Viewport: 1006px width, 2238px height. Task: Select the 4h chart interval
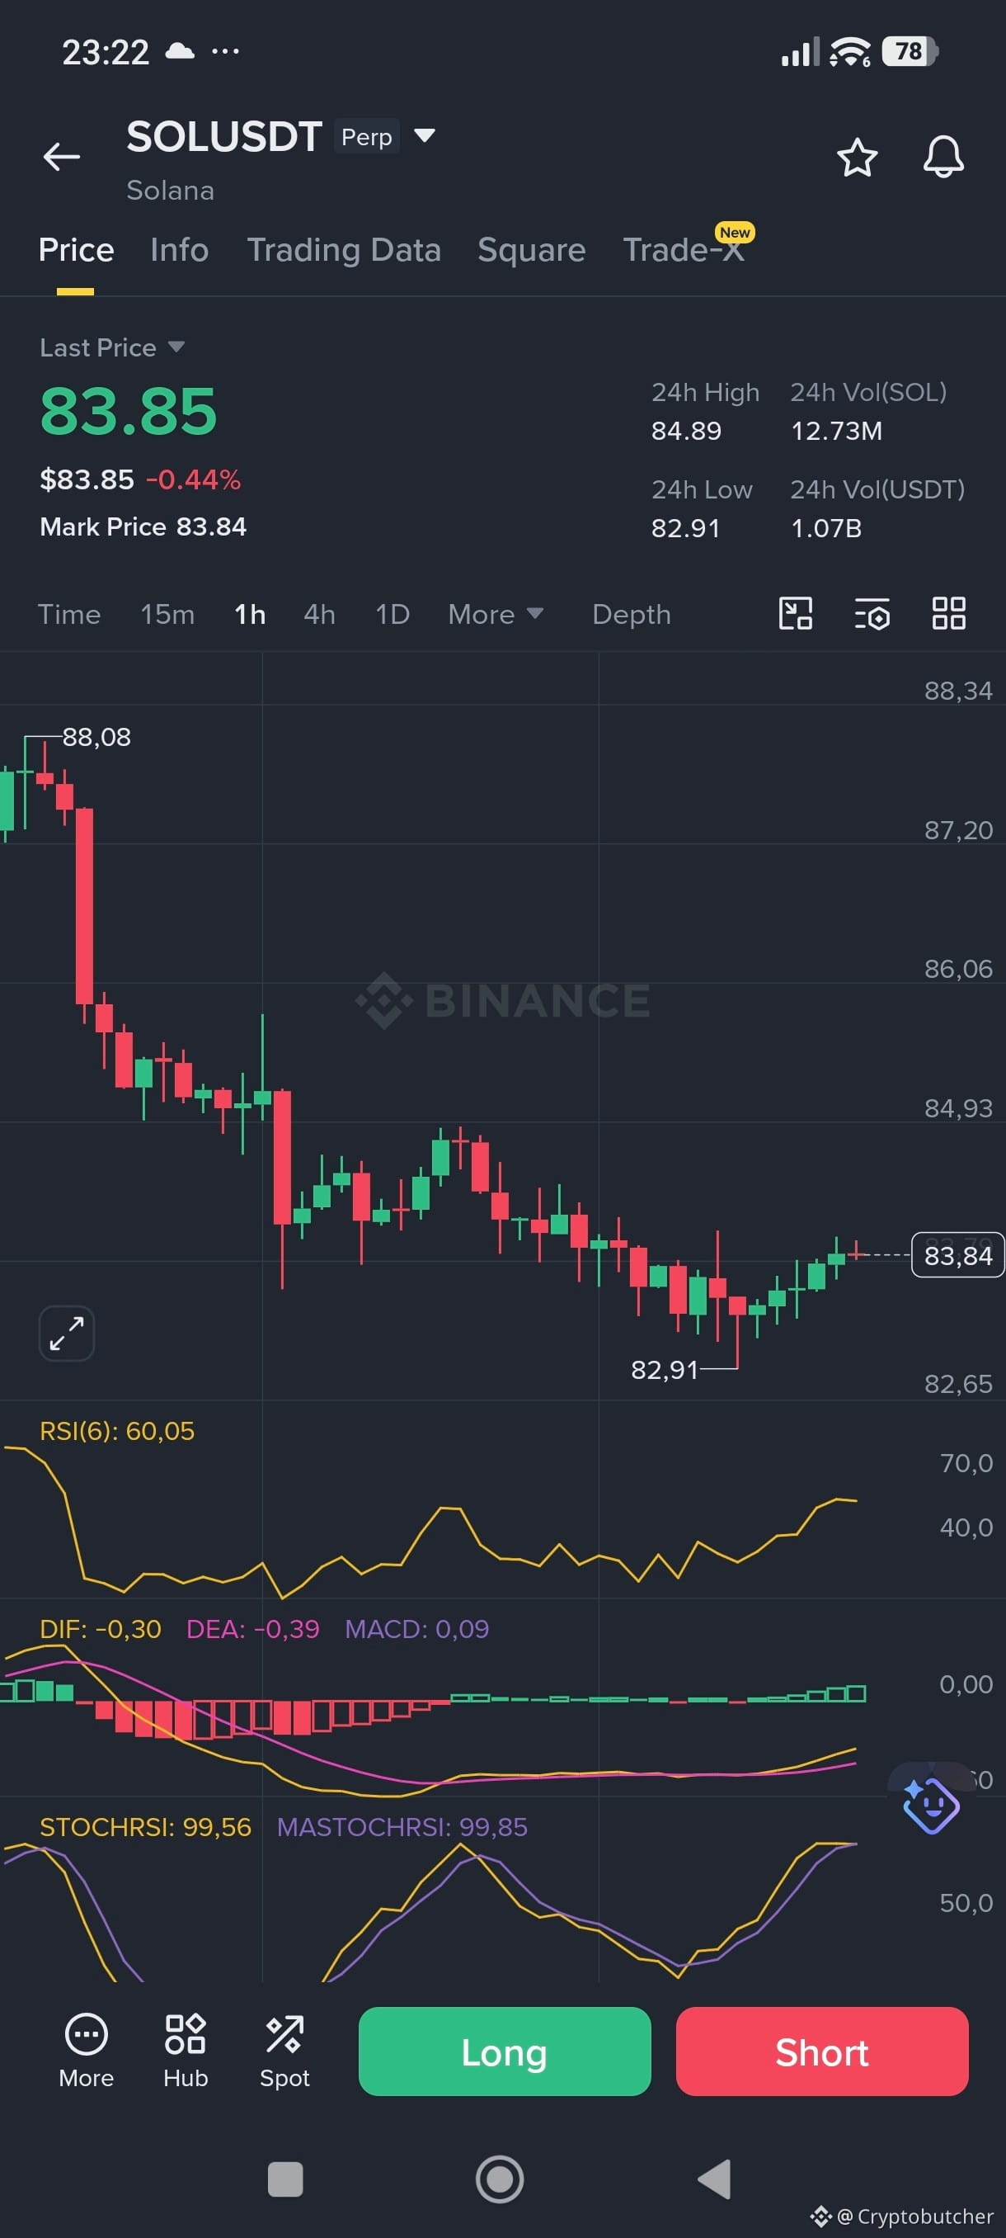point(319,614)
